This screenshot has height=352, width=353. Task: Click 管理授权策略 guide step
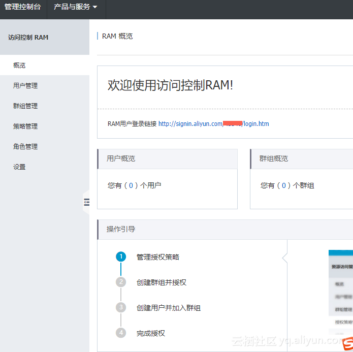click(158, 257)
